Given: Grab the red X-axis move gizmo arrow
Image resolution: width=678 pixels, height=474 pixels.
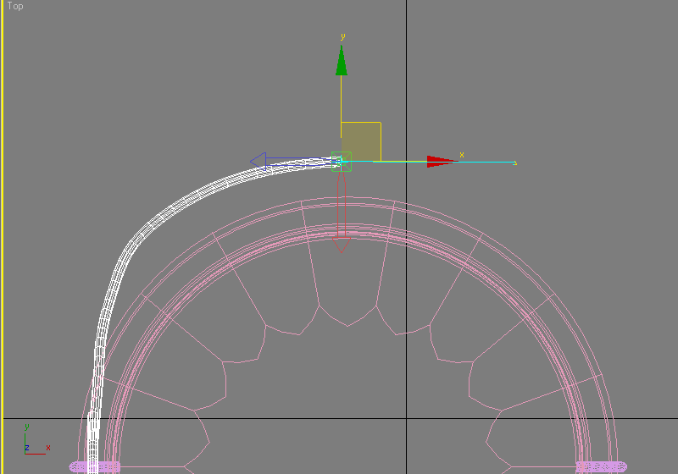Looking at the screenshot, I should tap(442, 162).
